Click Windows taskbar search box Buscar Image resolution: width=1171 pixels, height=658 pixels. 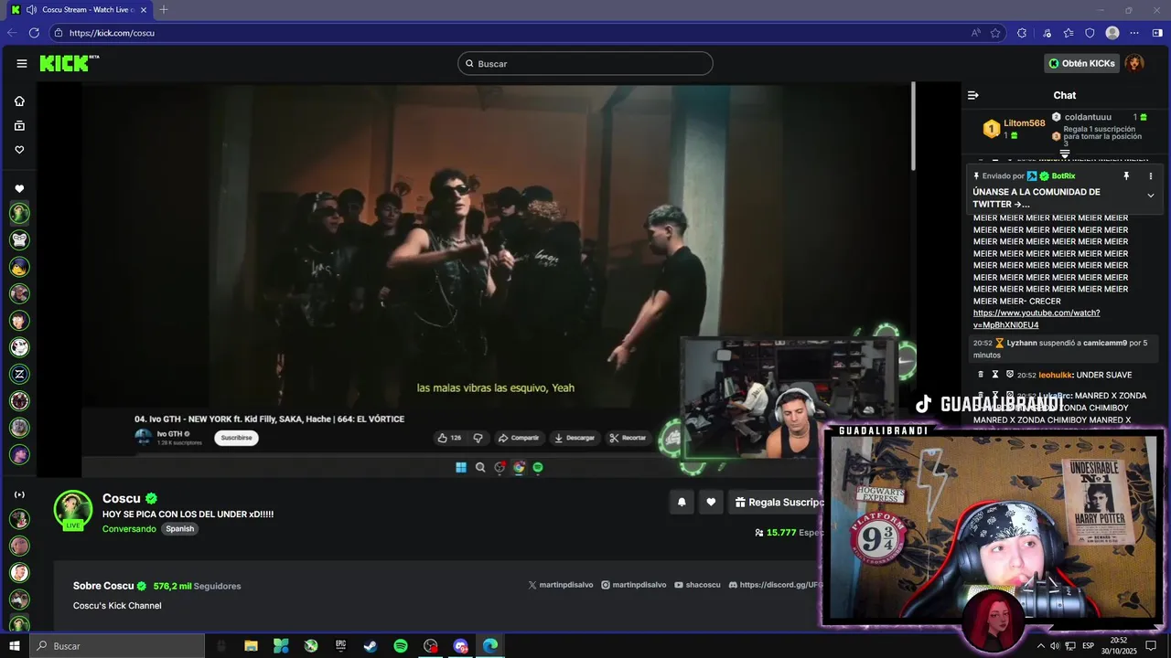(117, 646)
